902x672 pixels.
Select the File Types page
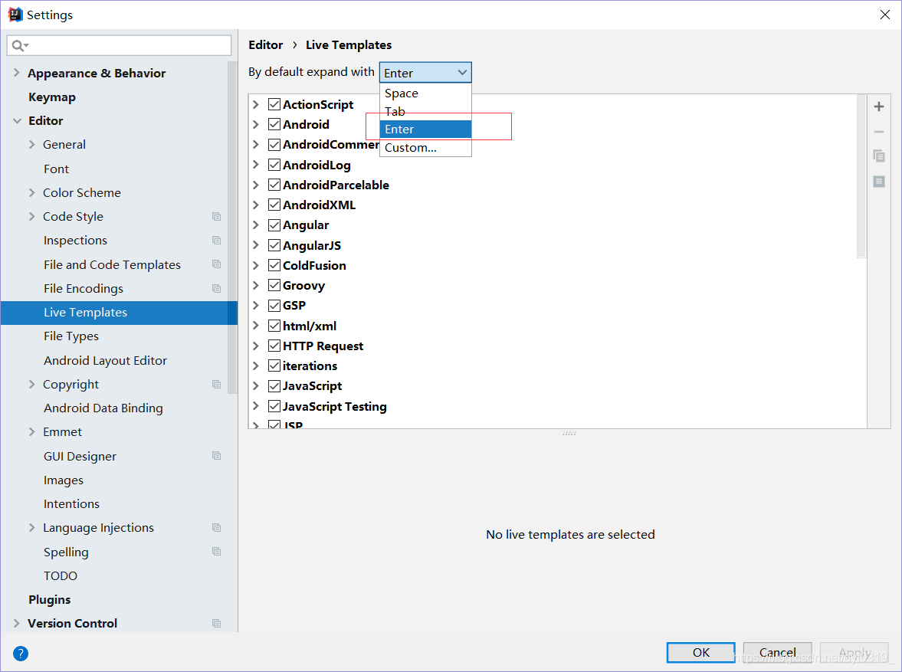point(71,336)
